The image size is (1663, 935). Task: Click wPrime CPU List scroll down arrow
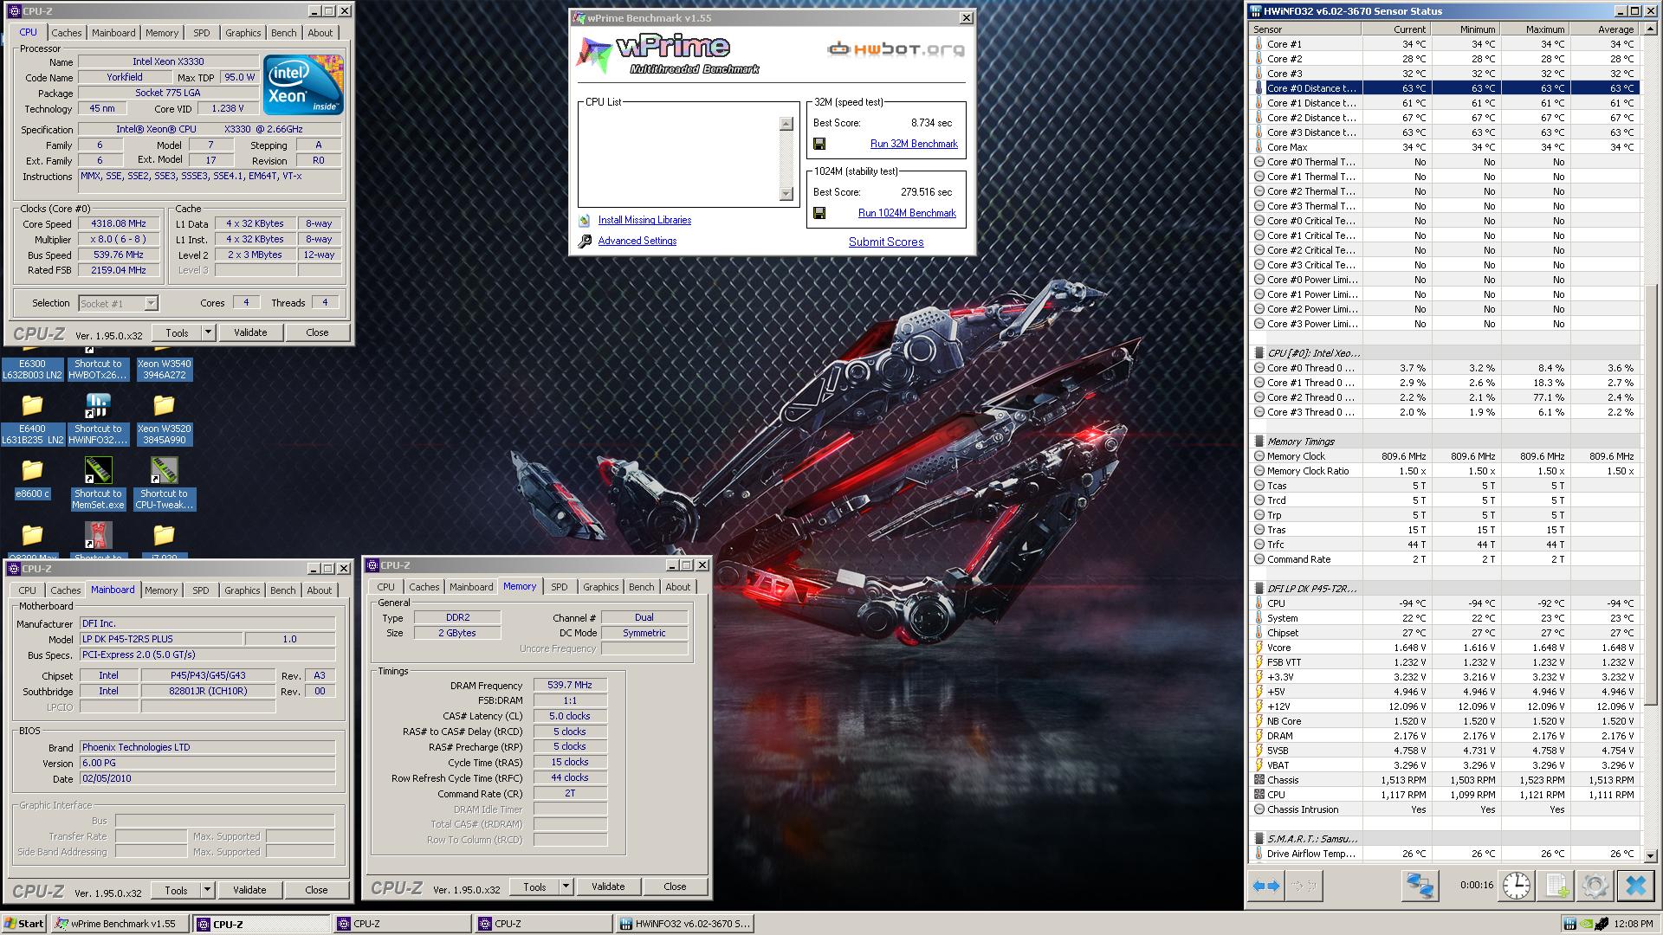point(786,194)
